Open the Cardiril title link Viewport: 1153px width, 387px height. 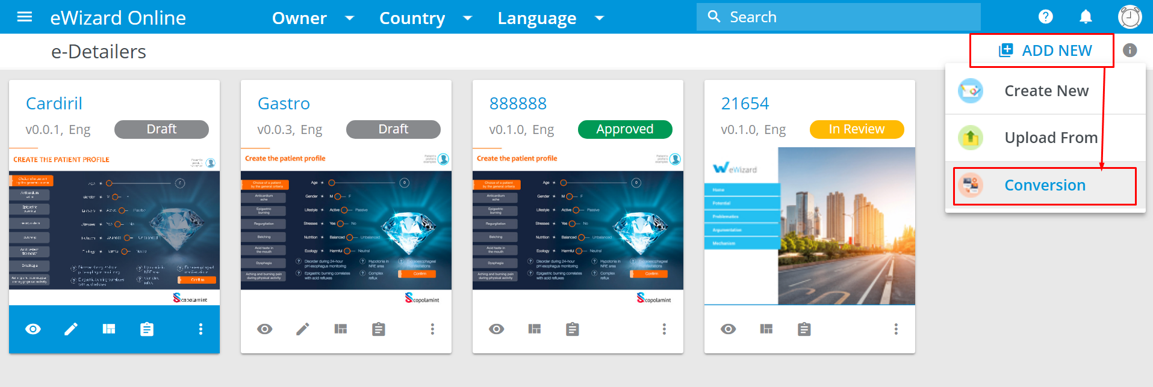[54, 103]
